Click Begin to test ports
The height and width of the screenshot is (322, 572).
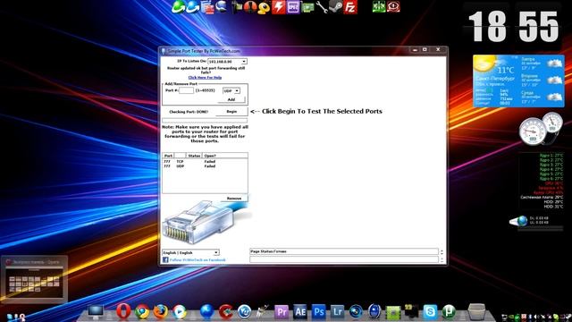click(231, 111)
